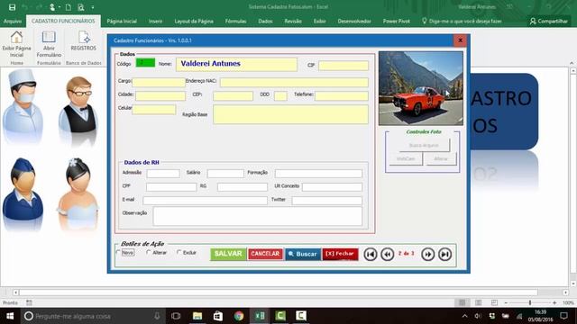
Task: Go to previous record navigation icon
Action: pyautogui.click(x=387, y=254)
